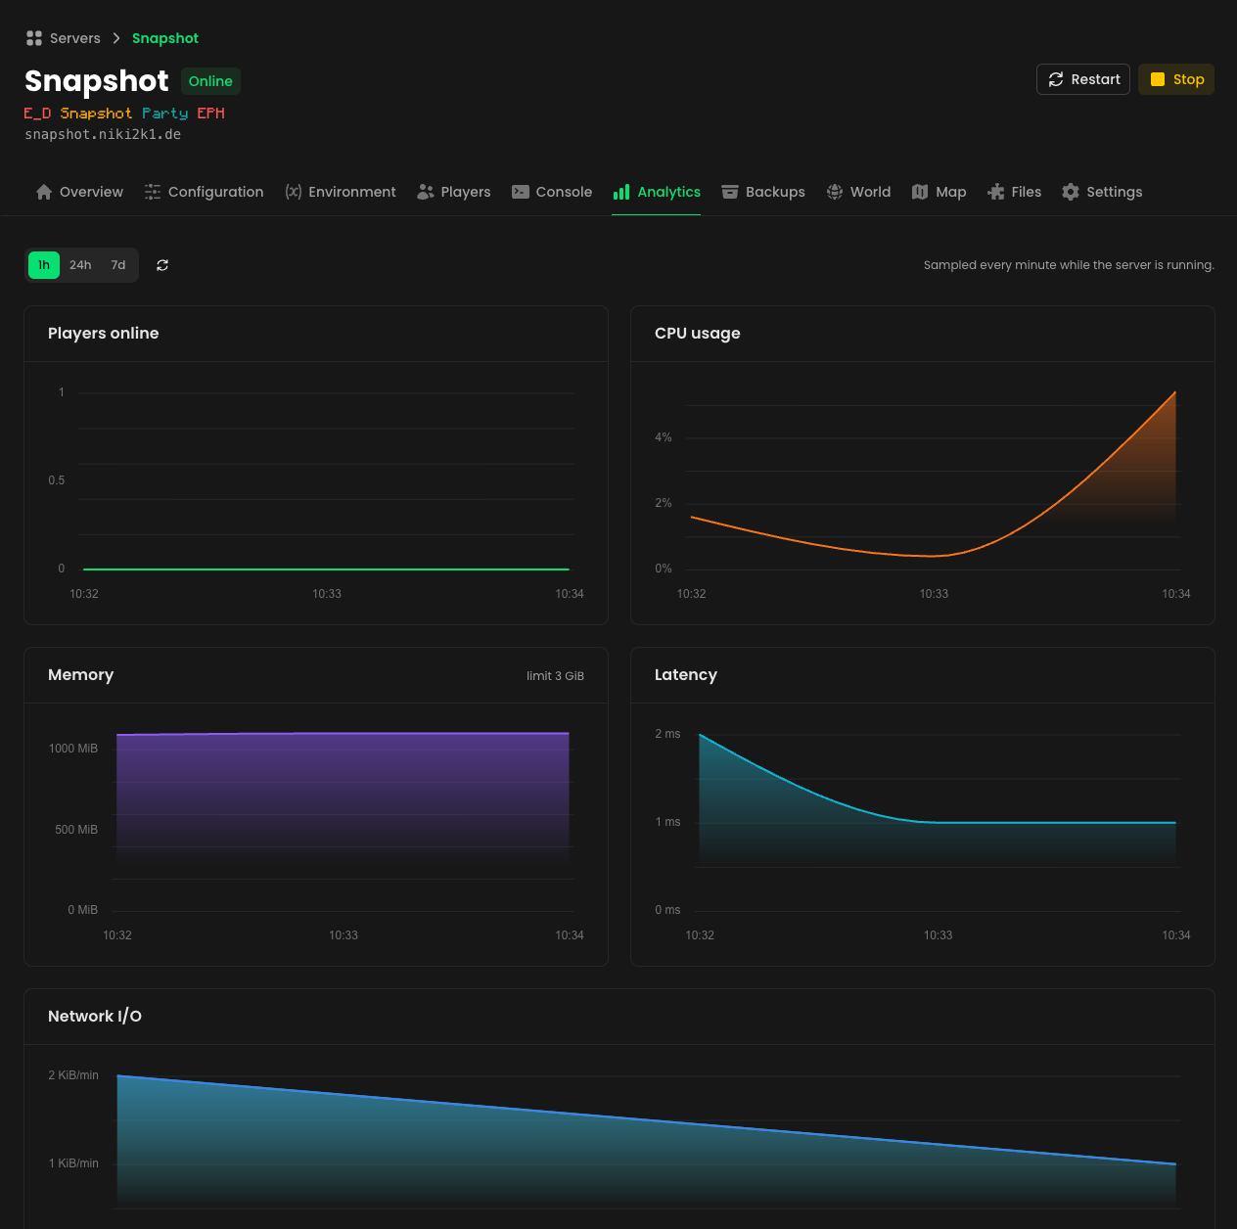Screen dimensions: 1237x1229
Task: Click the orange CPU usage line at its peak
Action: coord(1174,393)
